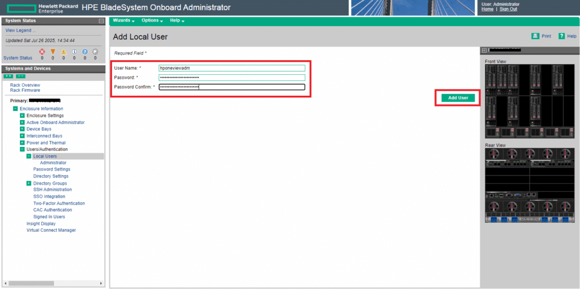Collapse all tree nodes button
The width and height of the screenshot is (580, 289).
pos(21,76)
